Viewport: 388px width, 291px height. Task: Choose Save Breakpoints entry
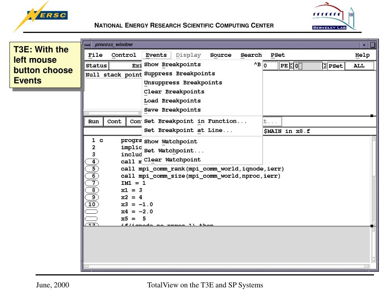202,110
